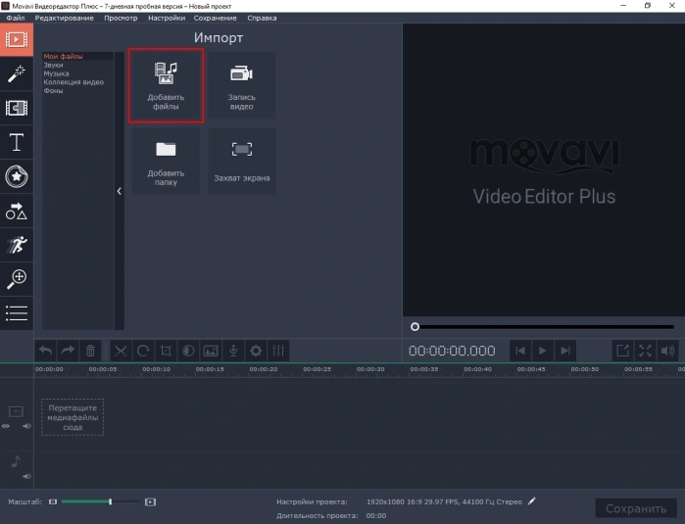Open the Callouts shapes tab
Viewport: 685px width, 524px height.
tap(17, 211)
